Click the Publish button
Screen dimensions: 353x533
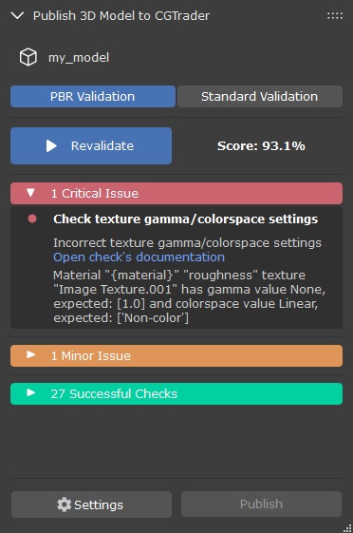(261, 504)
